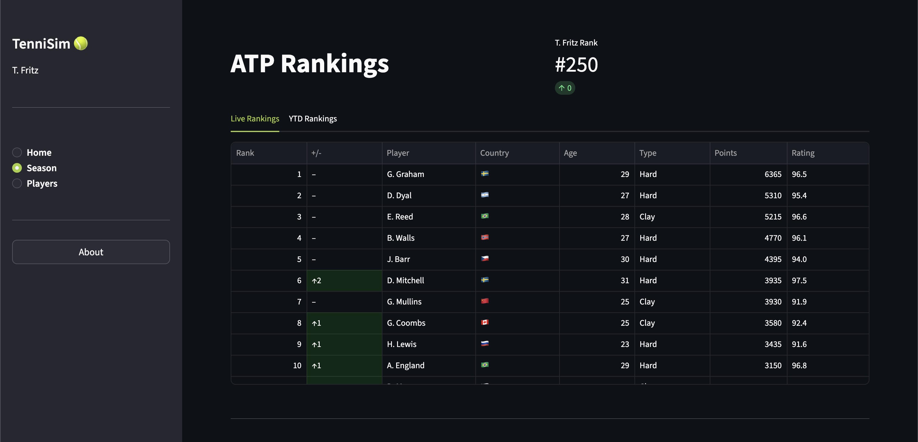Click D. Dyal's country flag icon

coord(485,195)
